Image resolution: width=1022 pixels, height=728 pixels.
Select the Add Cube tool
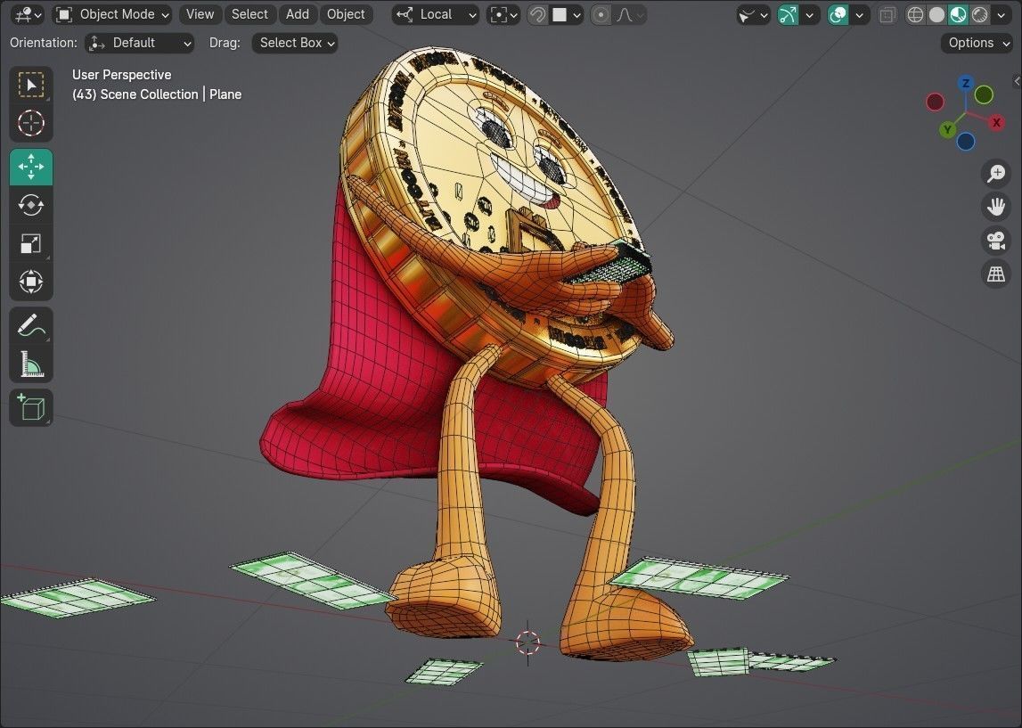coord(31,408)
